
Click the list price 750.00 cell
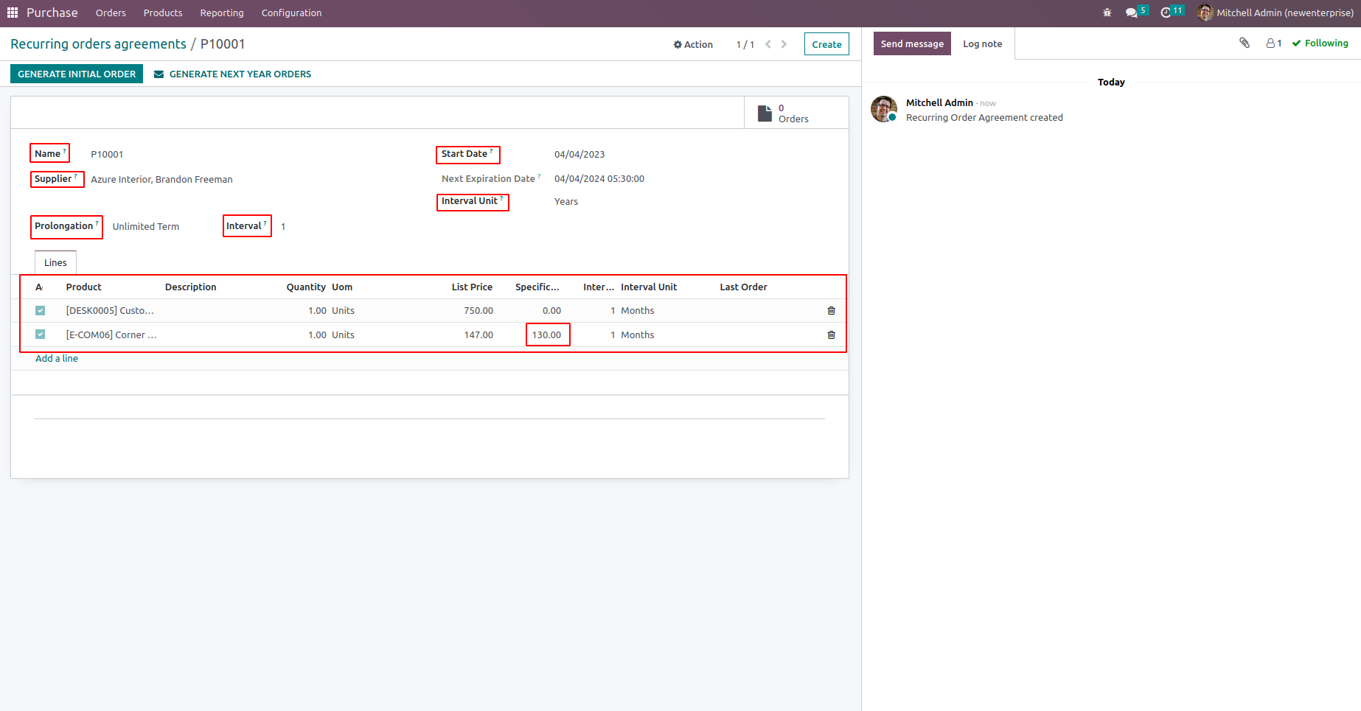tap(478, 311)
